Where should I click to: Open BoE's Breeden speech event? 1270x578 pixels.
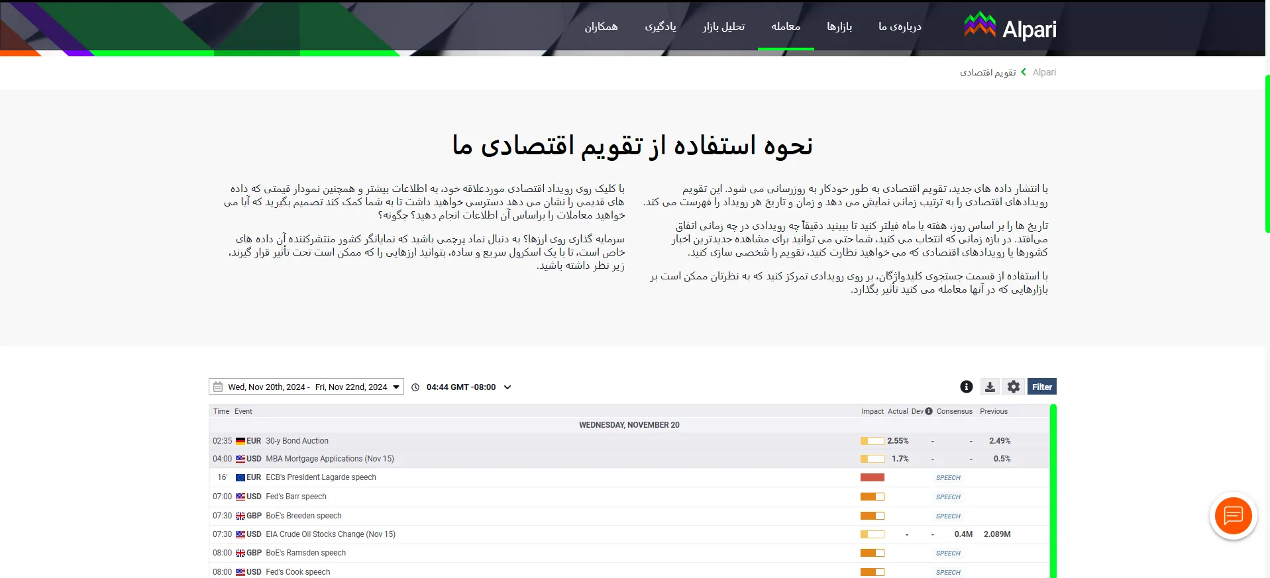point(303,516)
